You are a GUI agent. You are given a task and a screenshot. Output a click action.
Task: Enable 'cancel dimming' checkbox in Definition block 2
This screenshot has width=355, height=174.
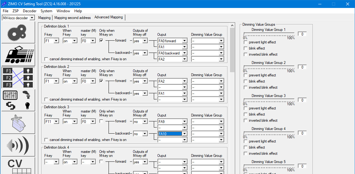coord(46,99)
